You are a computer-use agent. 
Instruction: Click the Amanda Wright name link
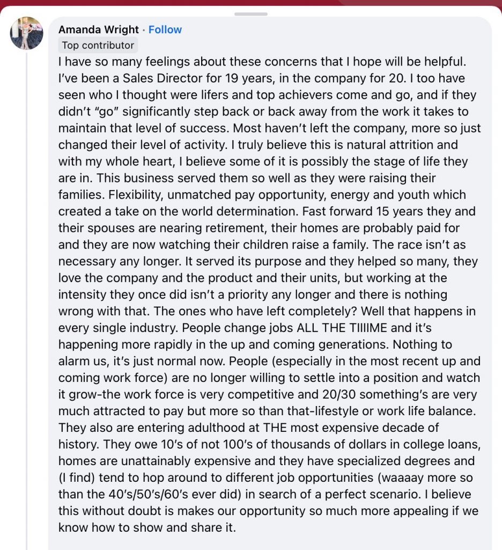click(x=98, y=30)
